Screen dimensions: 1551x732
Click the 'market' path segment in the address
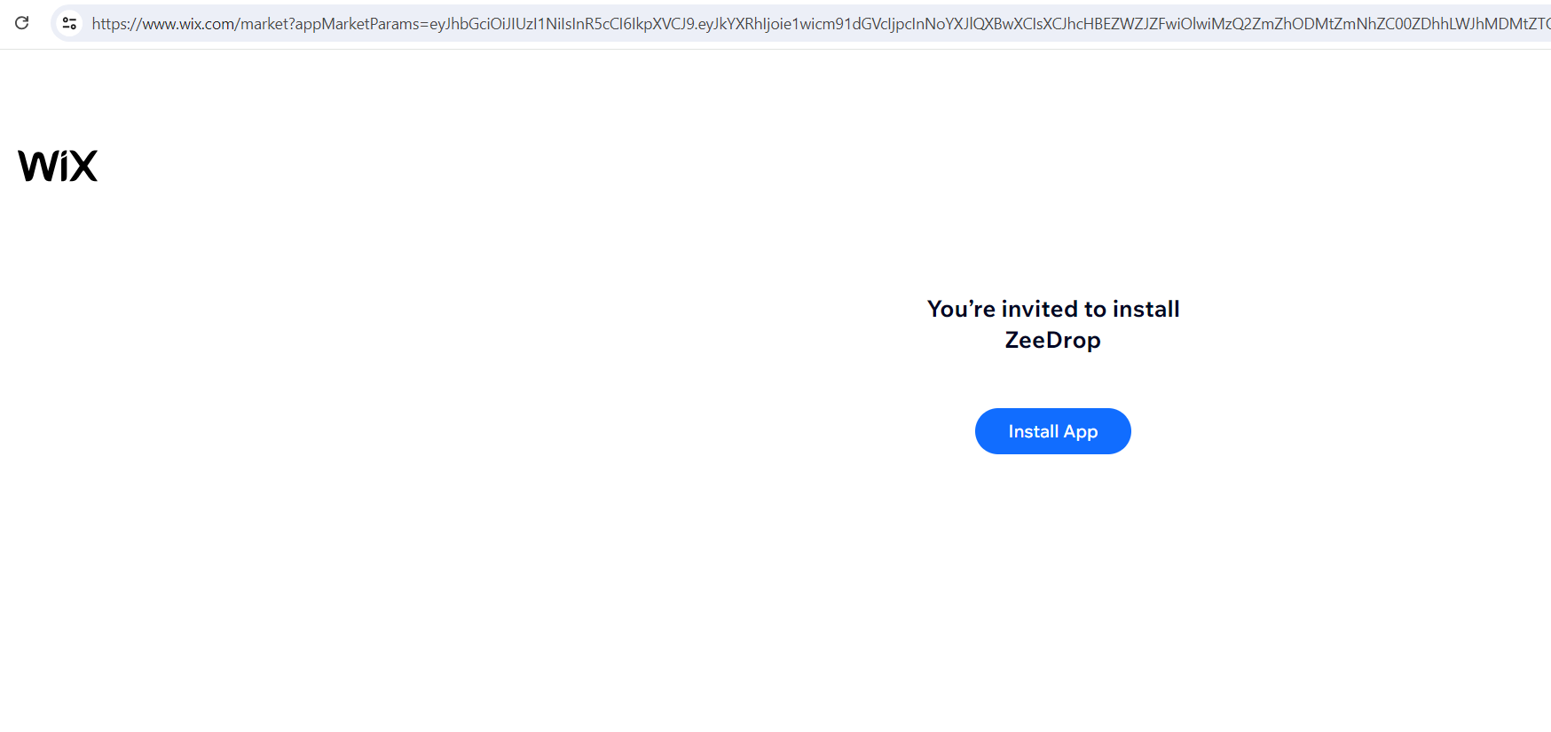(264, 24)
